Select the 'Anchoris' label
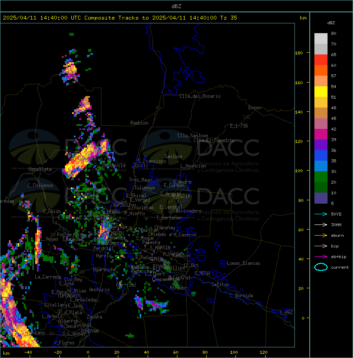 pos(99,290)
